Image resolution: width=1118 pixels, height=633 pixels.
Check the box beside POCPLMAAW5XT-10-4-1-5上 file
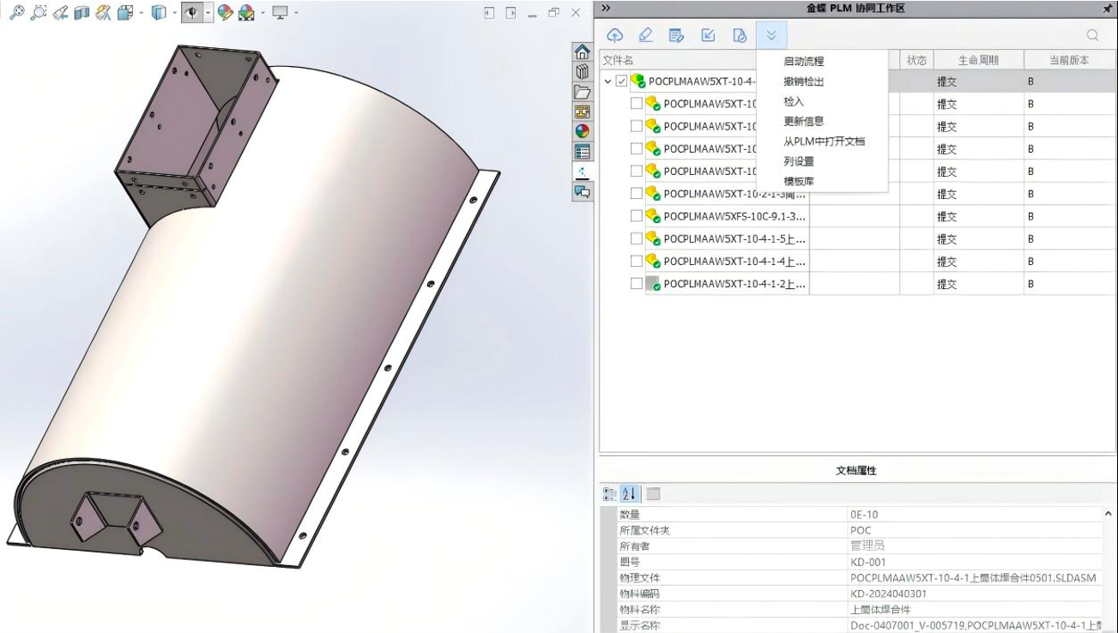(637, 238)
